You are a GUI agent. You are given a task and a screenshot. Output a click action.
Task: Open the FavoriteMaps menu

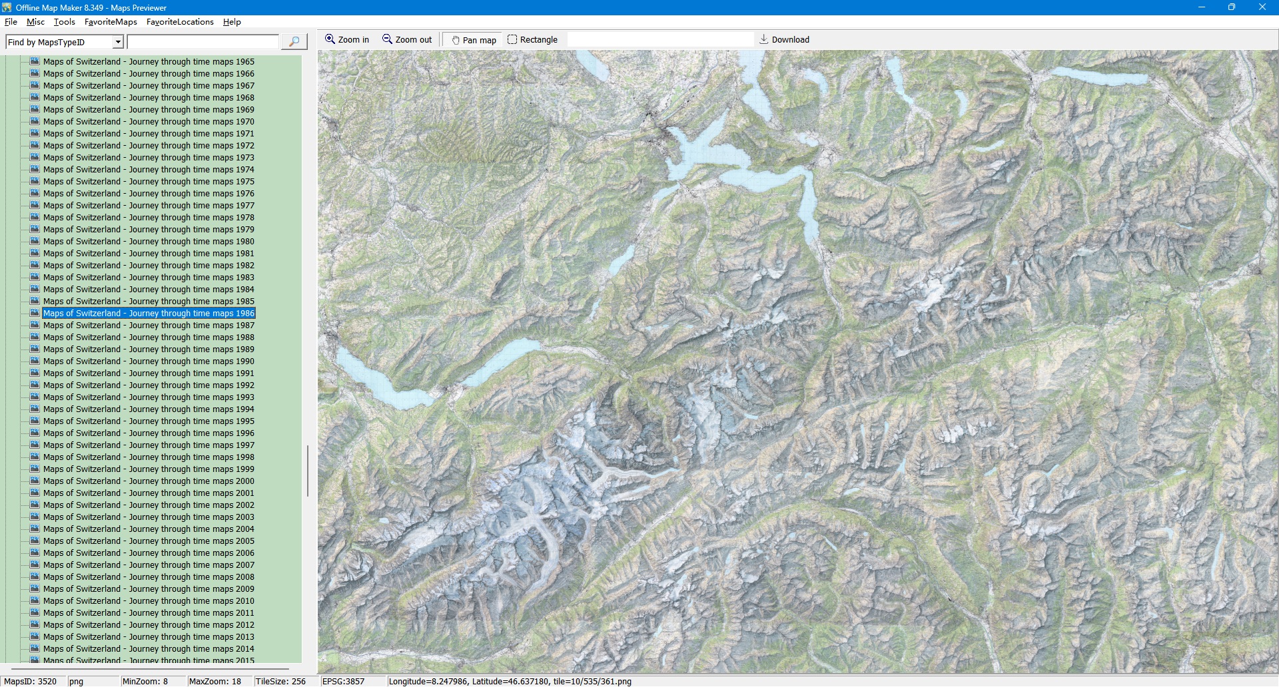[111, 22]
